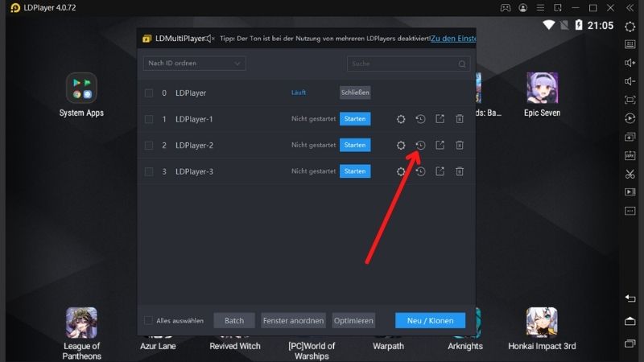Click the Wi-Fi status icon
Screen dimensions: 644x362
[549, 25]
